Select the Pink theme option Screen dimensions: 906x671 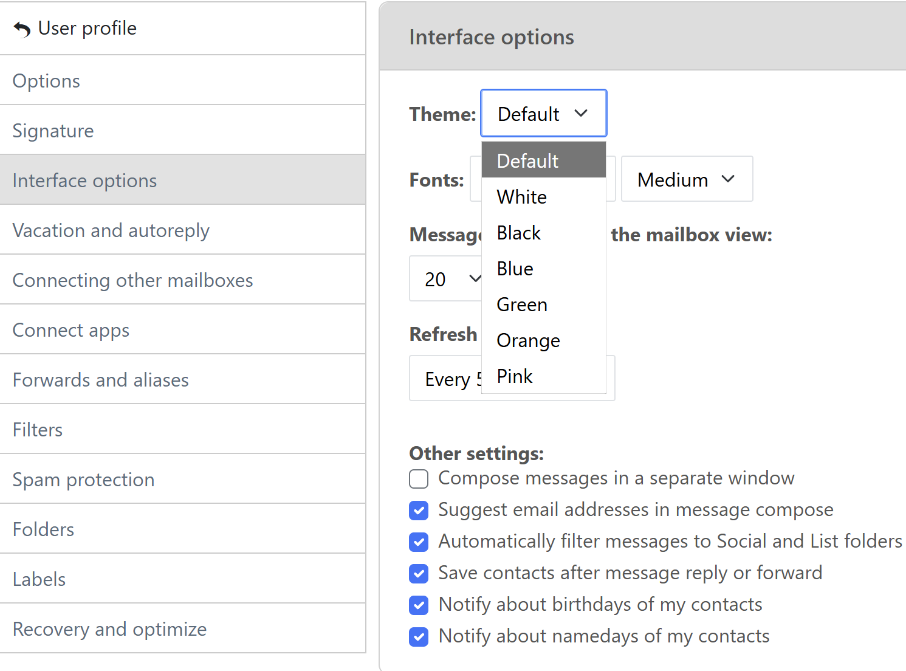544,376
